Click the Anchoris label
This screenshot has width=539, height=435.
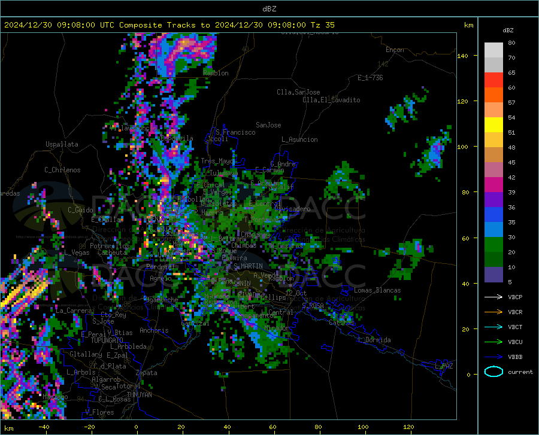(154, 330)
